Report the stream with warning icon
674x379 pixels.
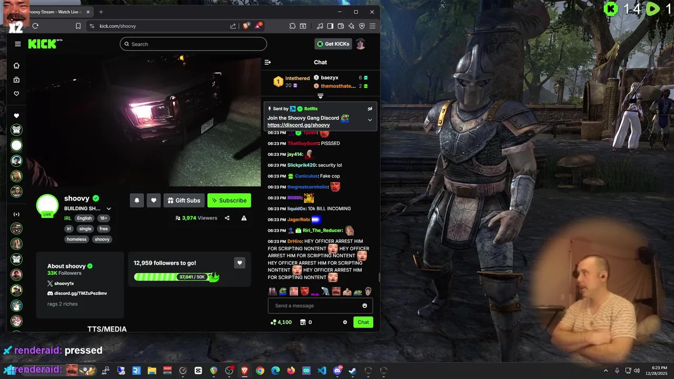click(244, 218)
